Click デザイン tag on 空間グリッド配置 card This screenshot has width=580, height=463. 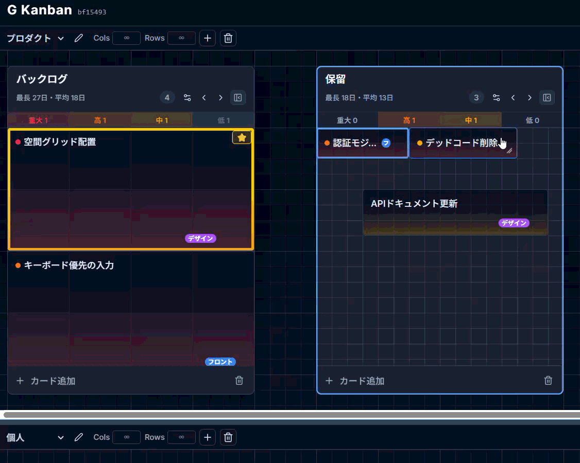coord(200,238)
